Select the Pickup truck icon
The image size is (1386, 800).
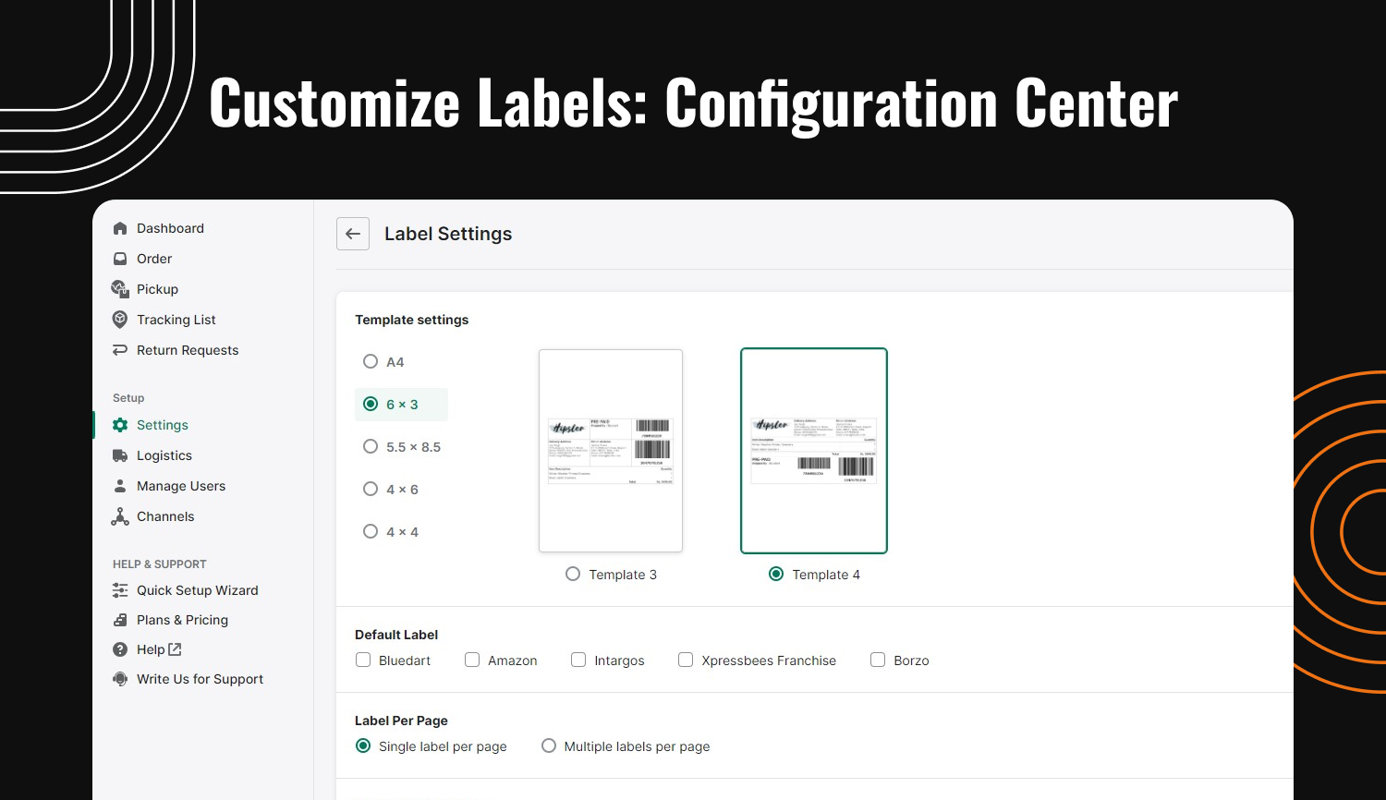click(x=120, y=289)
